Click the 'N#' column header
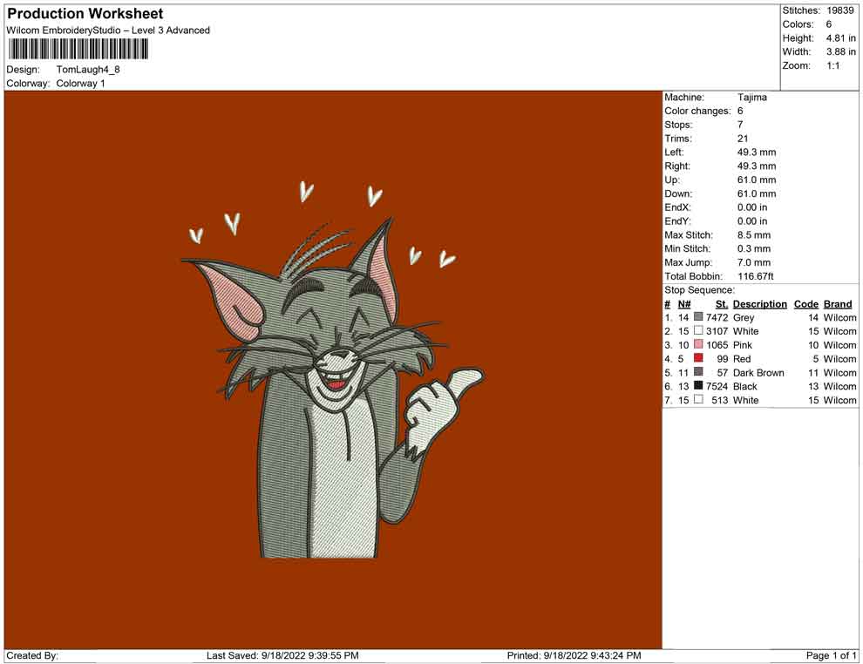 (684, 303)
